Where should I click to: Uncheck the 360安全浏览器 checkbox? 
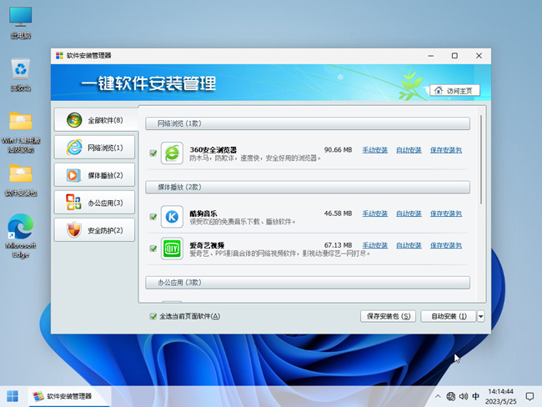(x=153, y=153)
